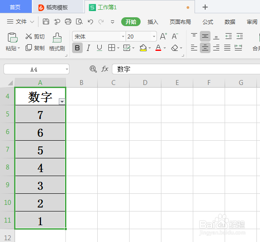Open the font size dropdown 20

154,36
